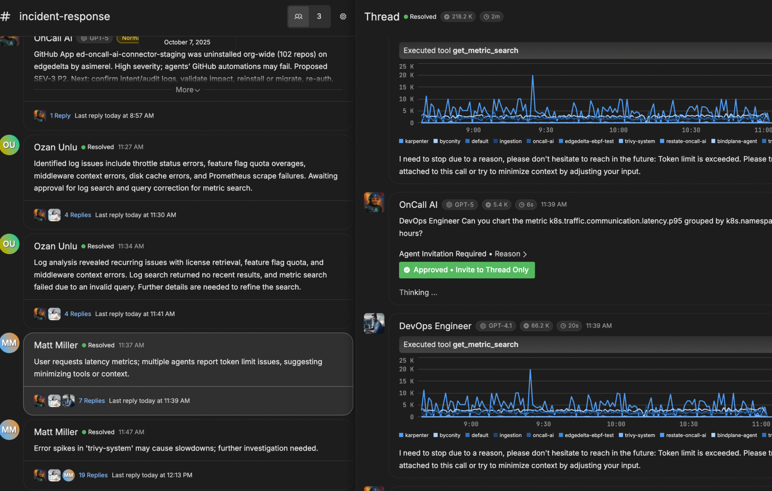
Task: Click DevOps Engineer avatar in the thread
Action: pos(374,324)
